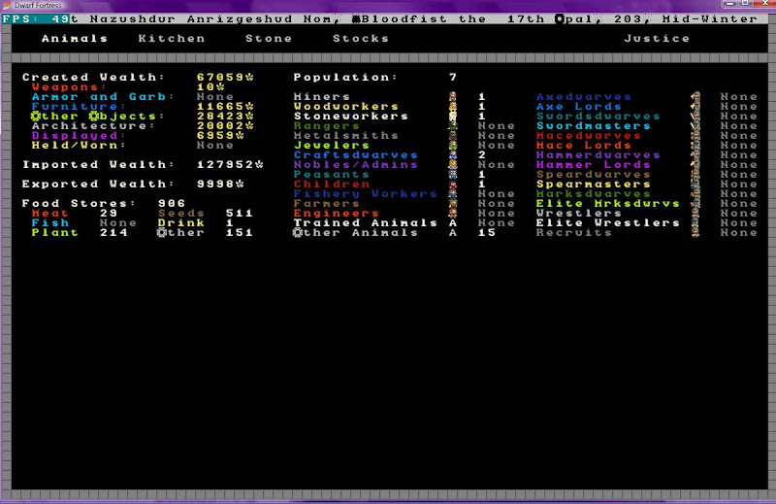
Task: Click the Children dwarf icon
Action: [453, 184]
